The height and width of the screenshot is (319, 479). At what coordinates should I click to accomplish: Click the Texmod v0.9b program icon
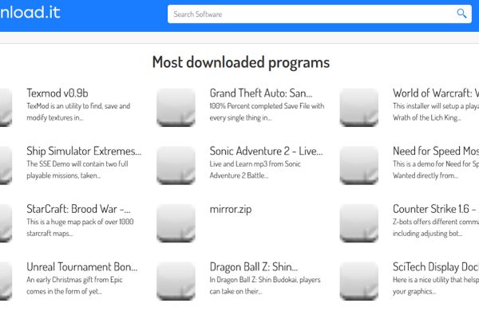click(x=6, y=107)
